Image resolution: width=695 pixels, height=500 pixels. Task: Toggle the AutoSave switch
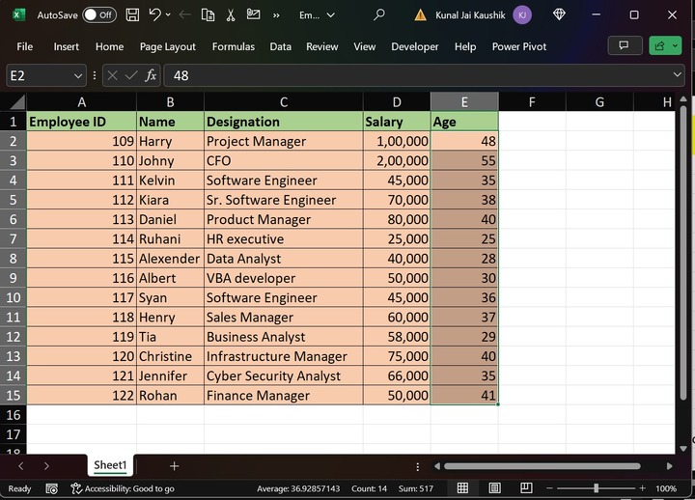click(98, 15)
